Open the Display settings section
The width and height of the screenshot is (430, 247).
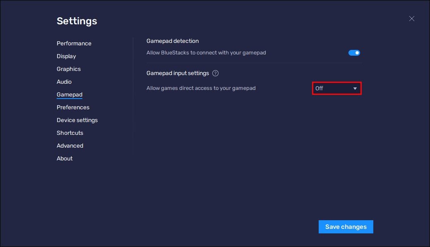[x=66, y=56]
